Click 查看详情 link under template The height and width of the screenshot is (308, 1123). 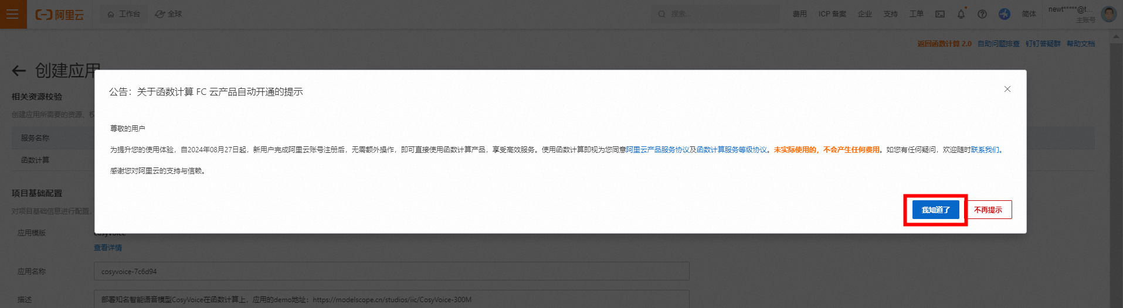point(108,248)
